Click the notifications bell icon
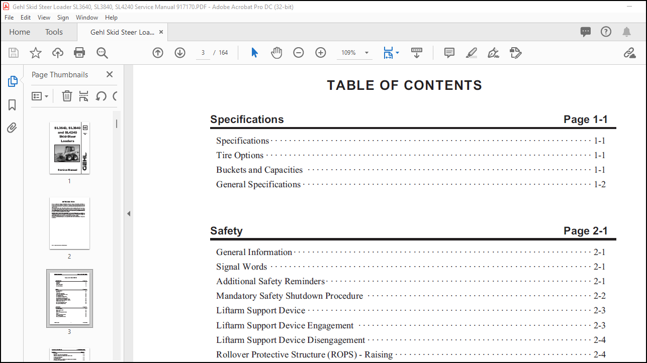 pos(626,32)
